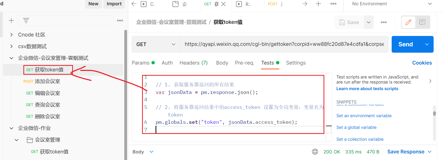
Task: Click Learn more about tests scripts link
Action: pos(367,89)
